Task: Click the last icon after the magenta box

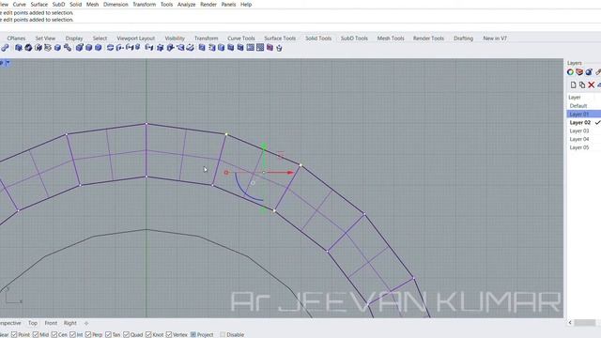Action: [x=279, y=48]
